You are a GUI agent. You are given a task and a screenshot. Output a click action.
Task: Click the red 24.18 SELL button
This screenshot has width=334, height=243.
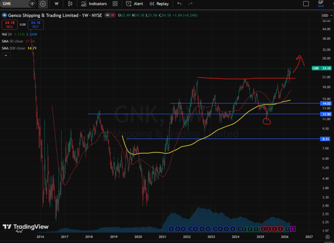click(9, 24)
